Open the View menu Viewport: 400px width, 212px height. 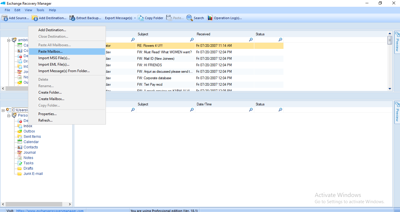click(29, 10)
